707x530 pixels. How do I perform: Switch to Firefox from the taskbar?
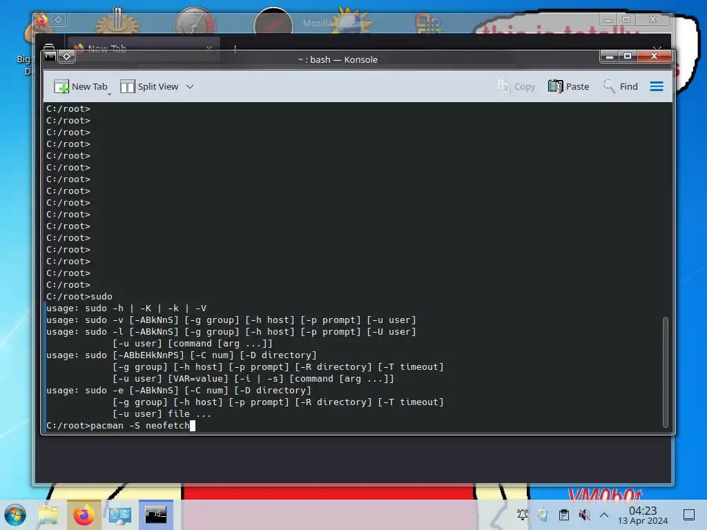tap(84, 515)
